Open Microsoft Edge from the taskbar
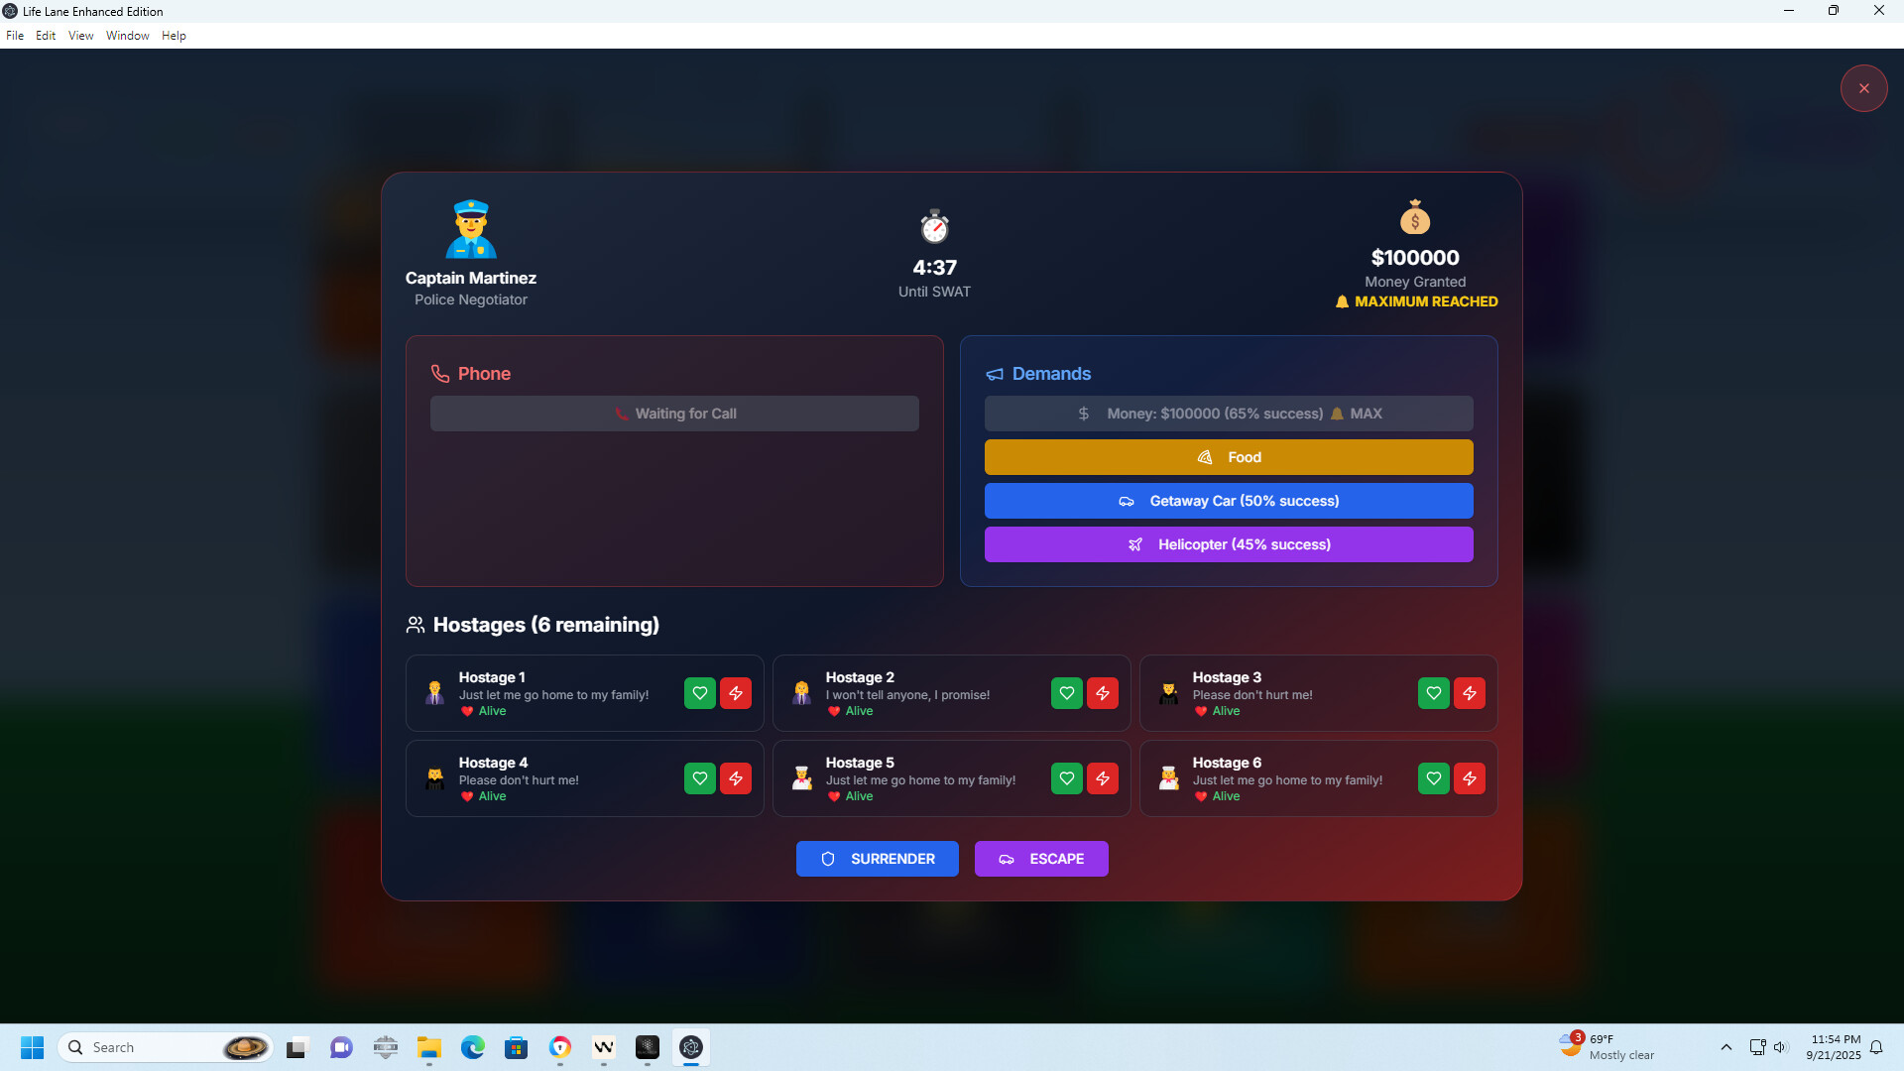Screen dimensions: 1904x1071 tap(473, 1047)
